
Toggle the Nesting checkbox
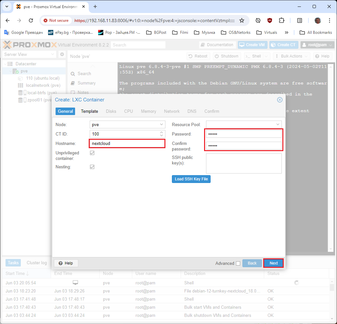tap(92, 167)
